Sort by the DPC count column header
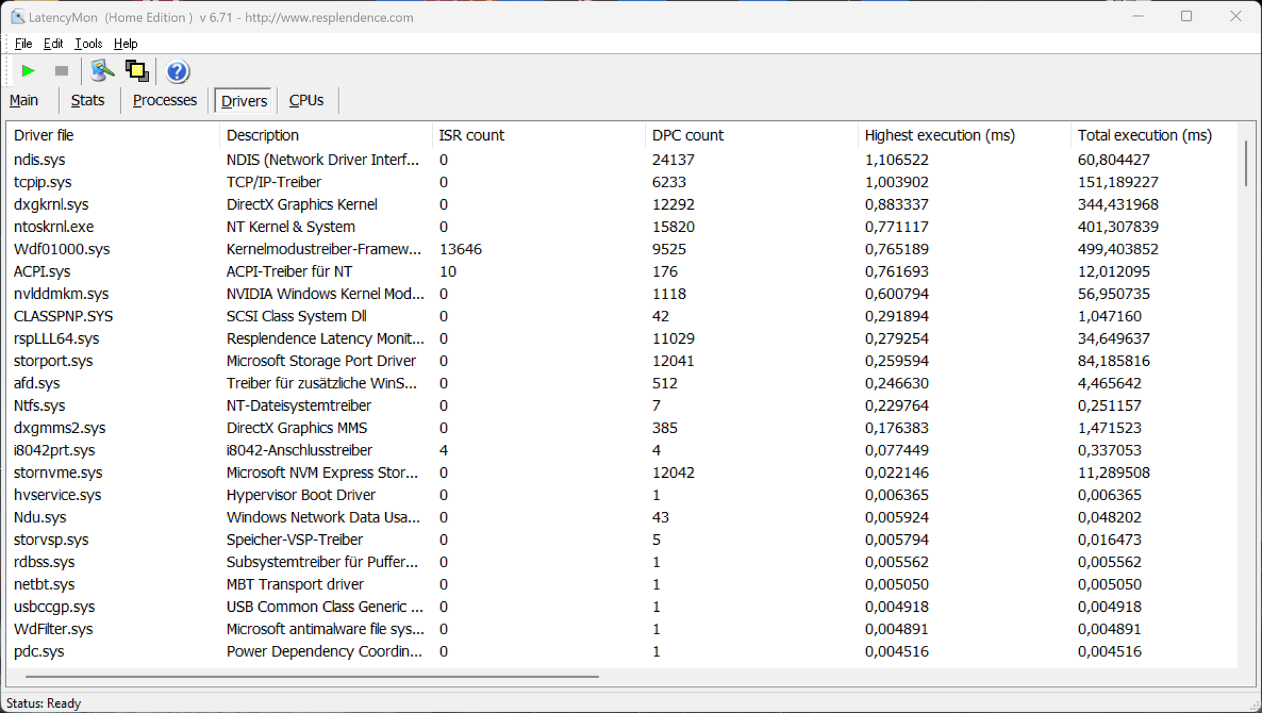This screenshot has height=713, width=1262. click(x=688, y=135)
